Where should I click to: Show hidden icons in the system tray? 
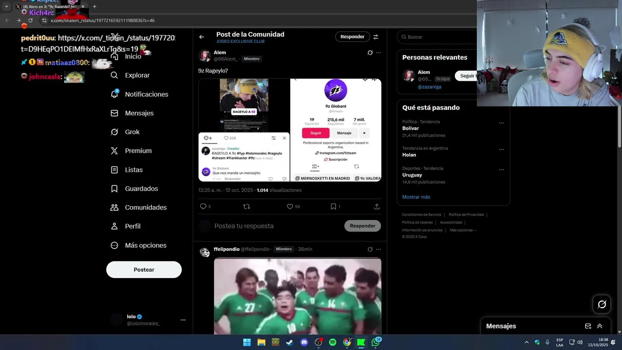click(x=526, y=342)
